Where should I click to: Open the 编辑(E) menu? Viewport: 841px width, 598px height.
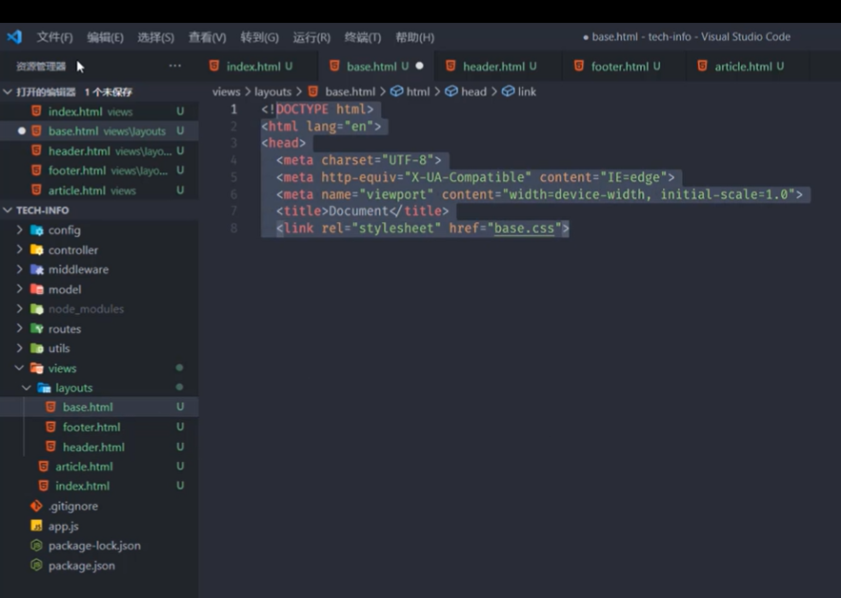[105, 37]
